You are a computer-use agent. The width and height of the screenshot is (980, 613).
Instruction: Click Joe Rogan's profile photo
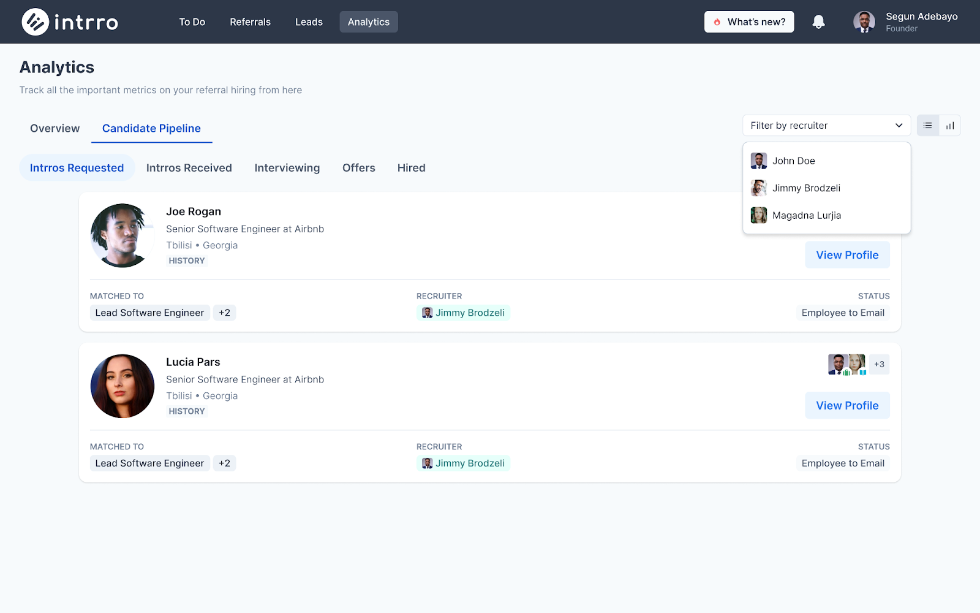tap(123, 235)
